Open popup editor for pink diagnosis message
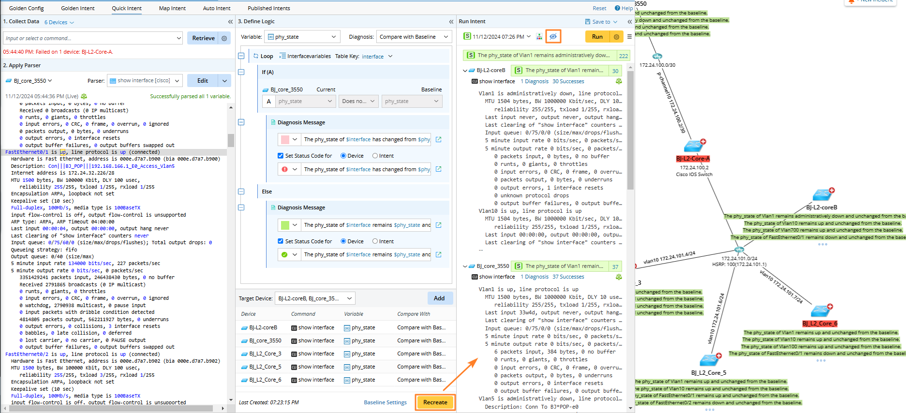Screen dimensions: 906x413 [438, 139]
